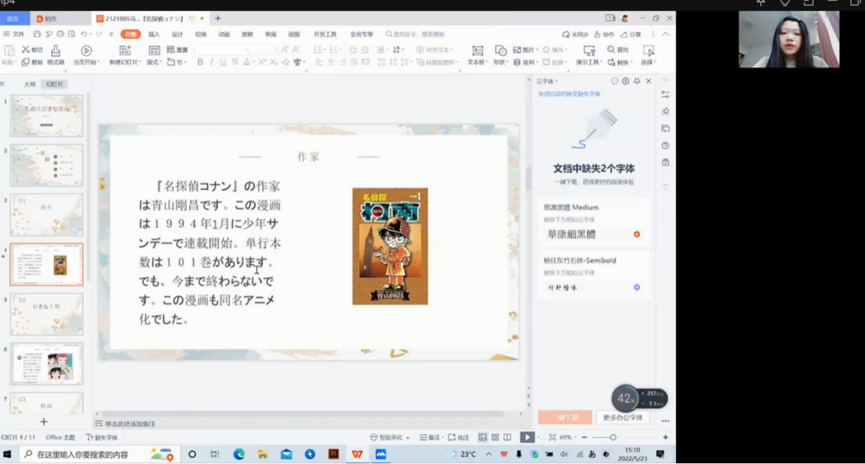Click the Clear Formatting eraser icon
865x464 pixels.
point(285,62)
